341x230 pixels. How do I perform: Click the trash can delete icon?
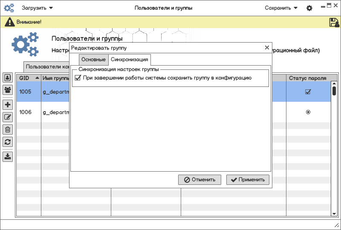tap(8, 129)
